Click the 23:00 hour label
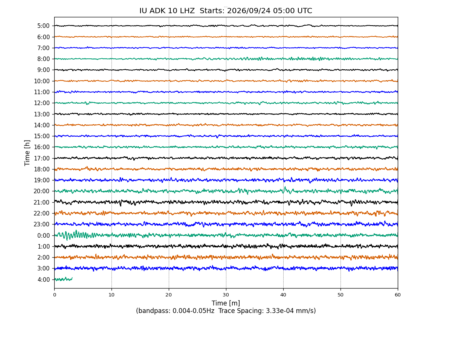Image resolution: width=452 pixels, height=339 pixels. pyautogui.click(x=42, y=224)
